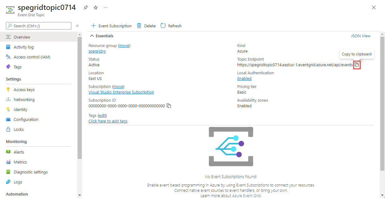The width and height of the screenshot is (385, 198).
Task: Click the sidebar scrollbar down arrow
Action: tap(79, 195)
